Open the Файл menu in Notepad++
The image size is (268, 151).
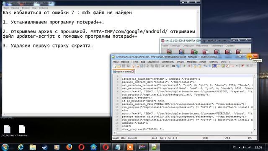[116, 62]
